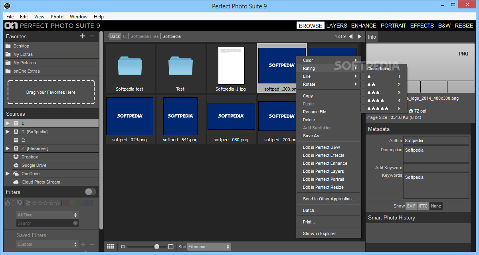The image size is (479, 255).
Task: Open Dropbox source
Action: 51,157
